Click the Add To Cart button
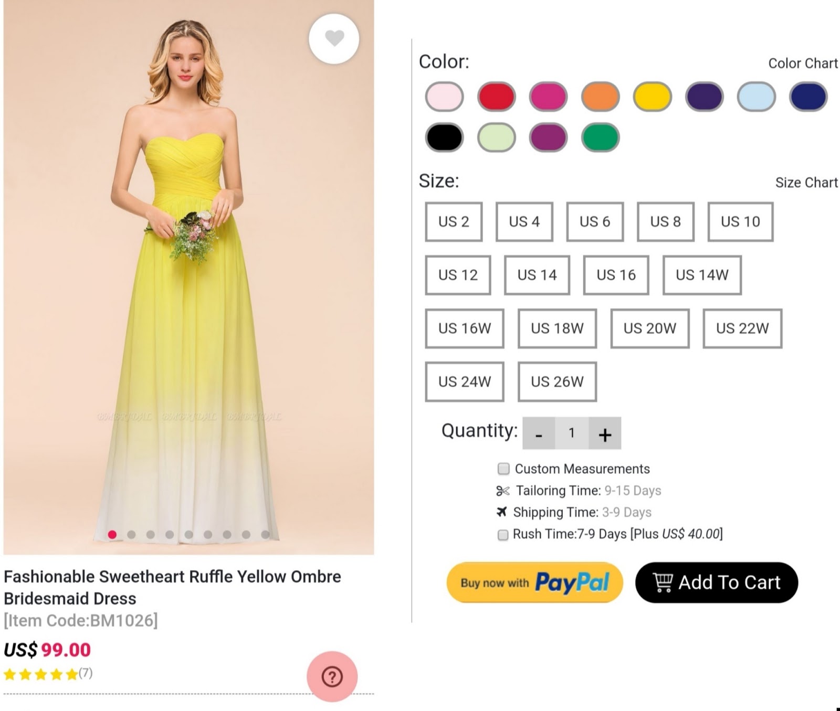Image resolution: width=840 pixels, height=711 pixels. pyautogui.click(x=717, y=582)
